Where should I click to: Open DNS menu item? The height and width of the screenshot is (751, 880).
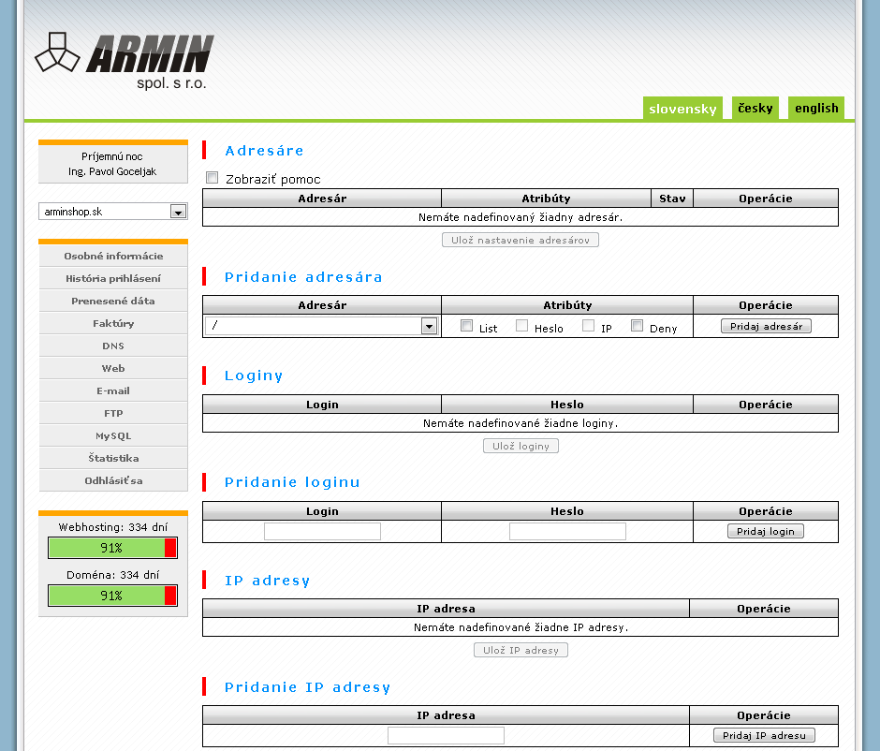point(113,346)
